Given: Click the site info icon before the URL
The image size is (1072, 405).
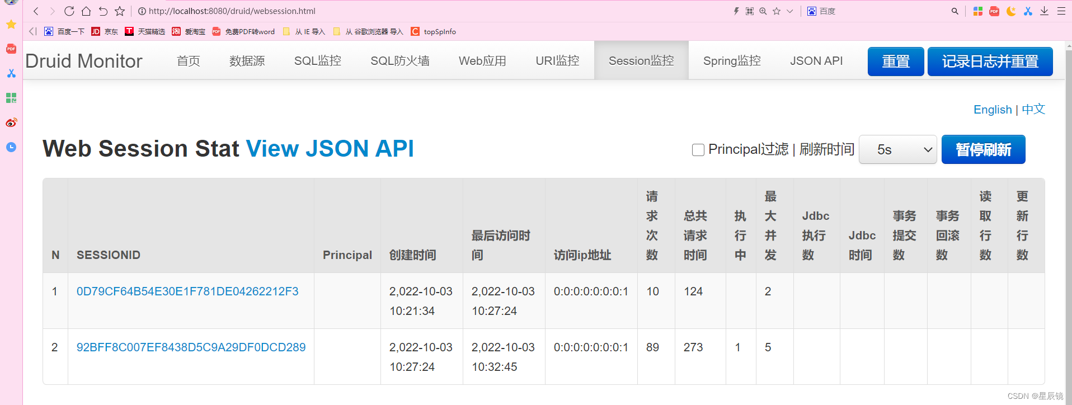Looking at the screenshot, I should 142,11.
